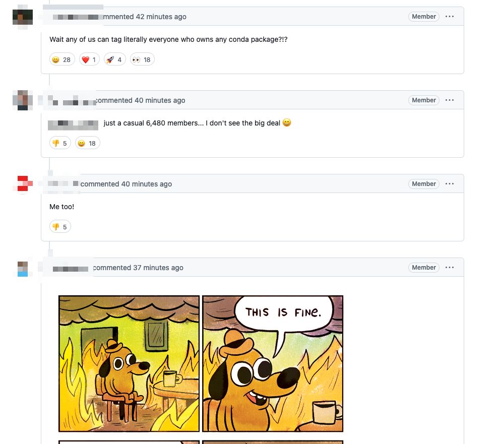Open red avatar of "Me too!" commenter

pos(23,183)
